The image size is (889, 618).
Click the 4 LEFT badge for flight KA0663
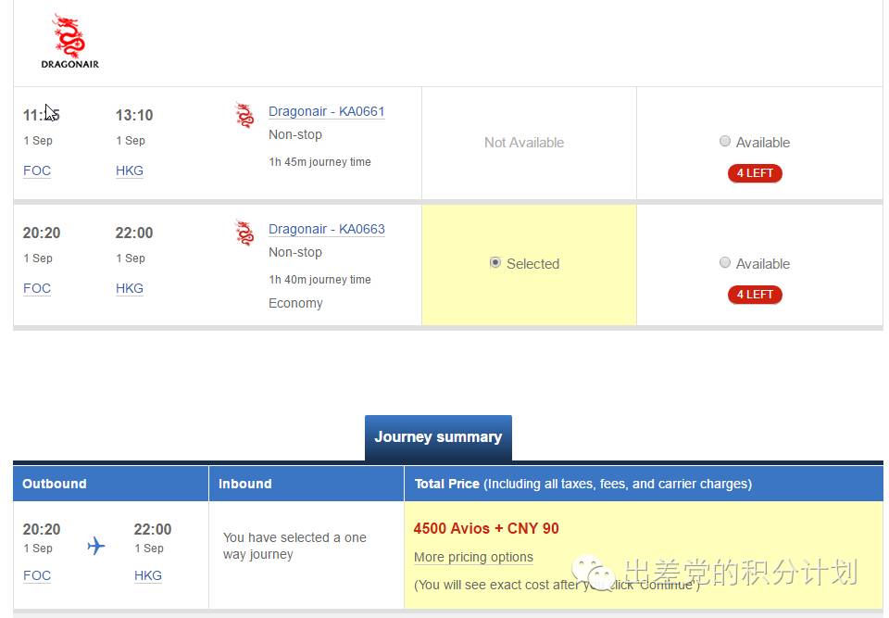pyautogui.click(x=755, y=295)
